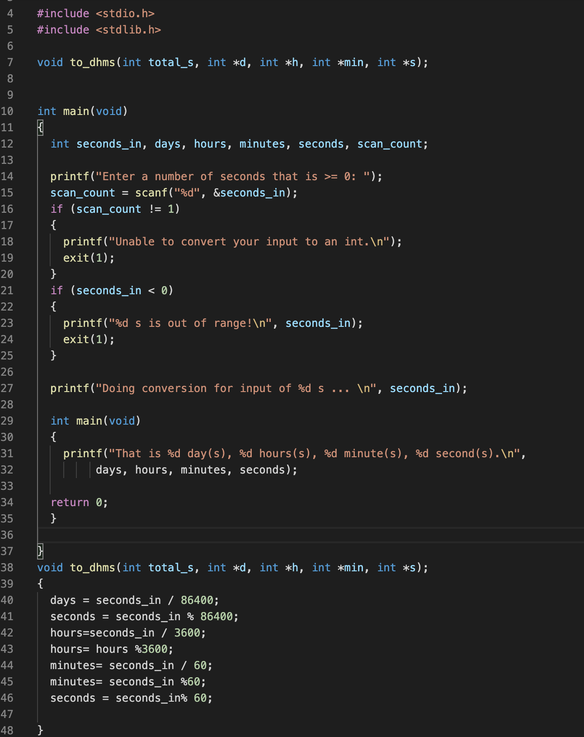Select line number 27 in the gutter
The image size is (584, 737).
[x=7, y=388]
